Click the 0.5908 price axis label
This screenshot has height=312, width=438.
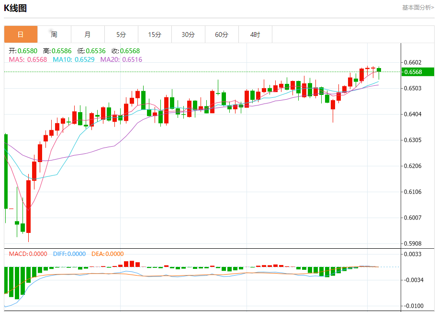[413, 243]
